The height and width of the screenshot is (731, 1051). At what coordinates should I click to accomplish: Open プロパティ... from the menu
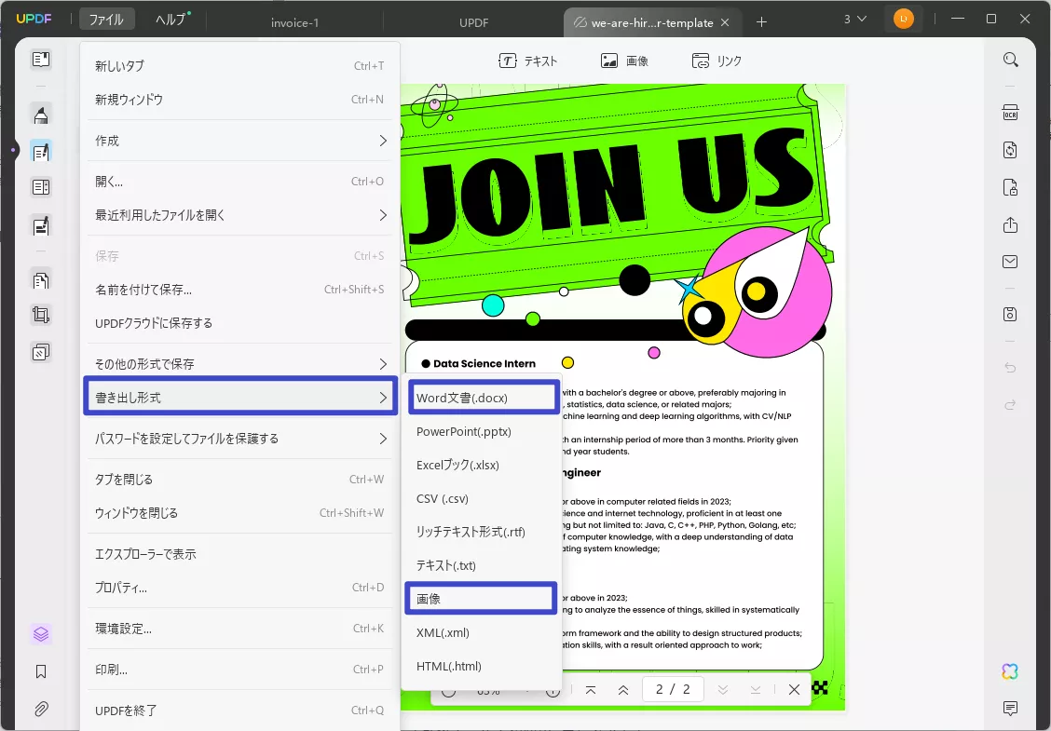point(240,588)
